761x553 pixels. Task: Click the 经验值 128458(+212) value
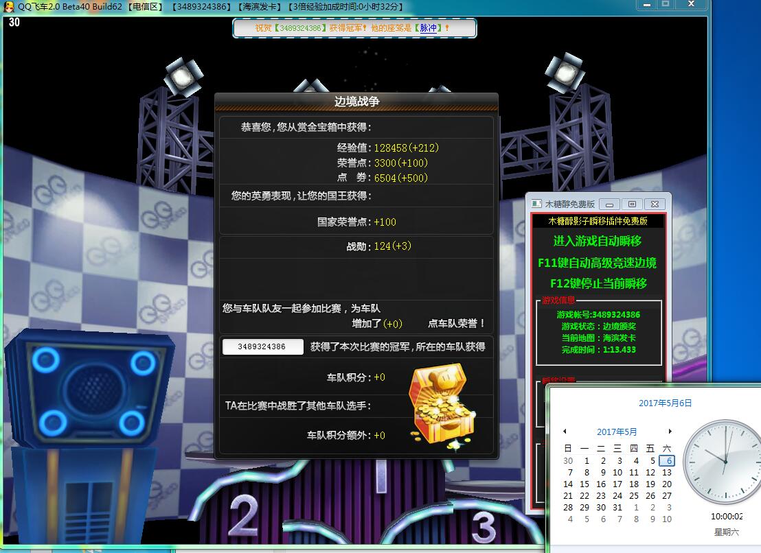pos(406,148)
